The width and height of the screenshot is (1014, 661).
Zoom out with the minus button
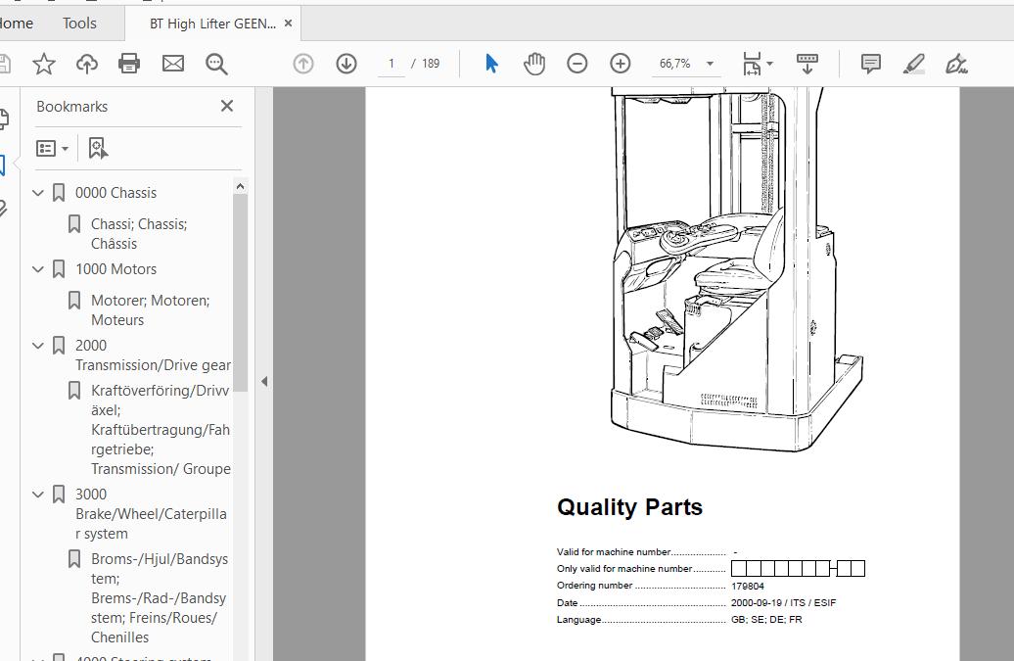point(576,64)
